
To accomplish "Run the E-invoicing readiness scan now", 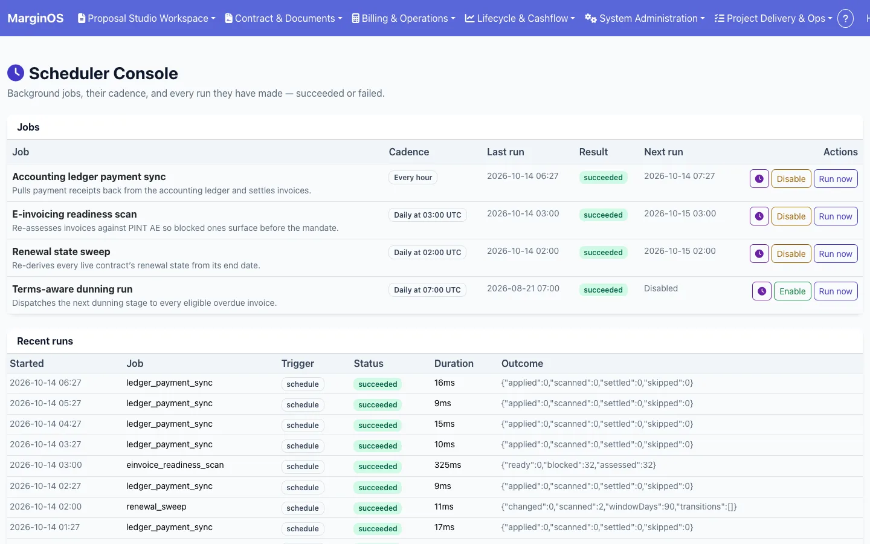I will pos(836,216).
